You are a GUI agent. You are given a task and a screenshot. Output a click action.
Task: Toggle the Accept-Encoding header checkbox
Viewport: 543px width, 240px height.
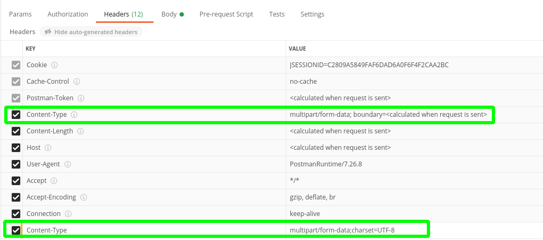[16, 197]
